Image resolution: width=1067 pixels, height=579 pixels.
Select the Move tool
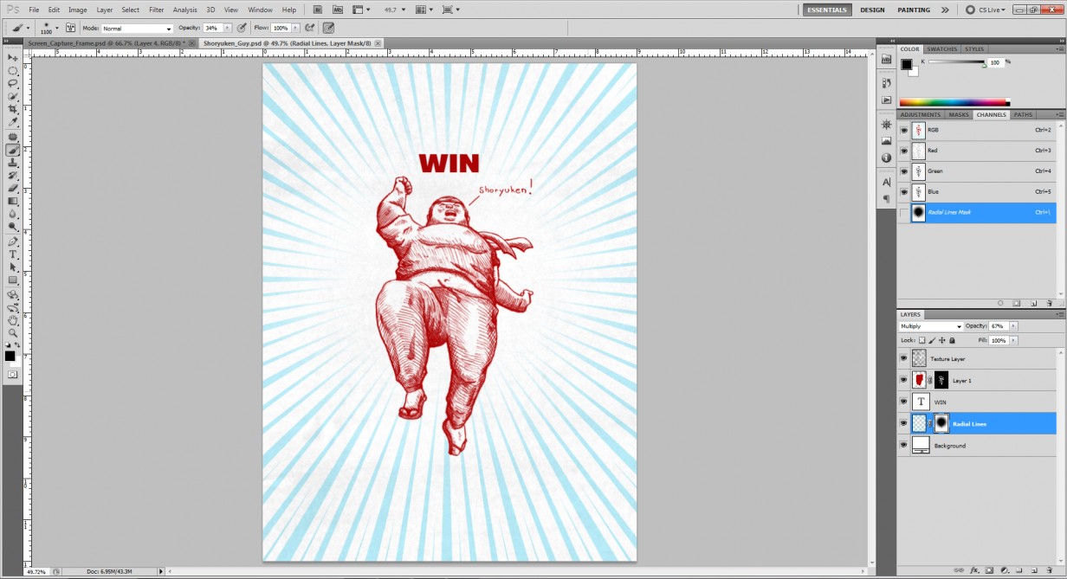click(x=12, y=56)
